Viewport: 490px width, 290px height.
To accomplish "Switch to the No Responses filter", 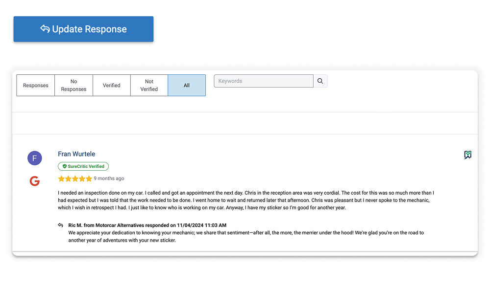I will point(73,86).
